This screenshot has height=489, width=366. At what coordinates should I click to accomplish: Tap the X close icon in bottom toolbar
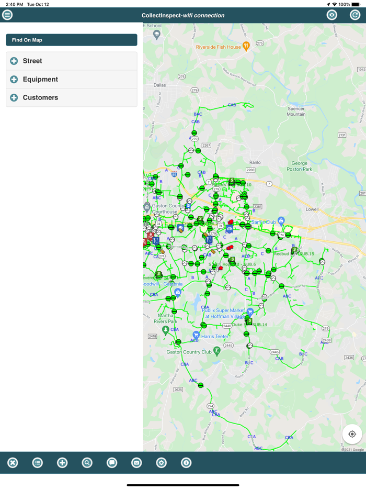13,462
